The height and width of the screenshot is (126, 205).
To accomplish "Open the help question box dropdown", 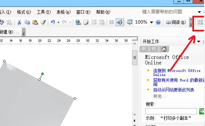I will [x=199, y=12].
